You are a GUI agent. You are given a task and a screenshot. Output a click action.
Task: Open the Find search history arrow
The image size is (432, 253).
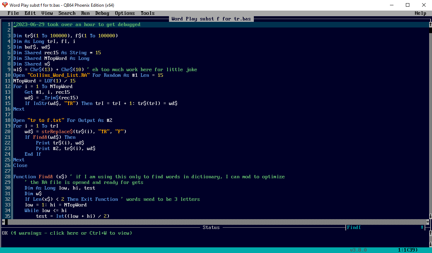click(422, 228)
